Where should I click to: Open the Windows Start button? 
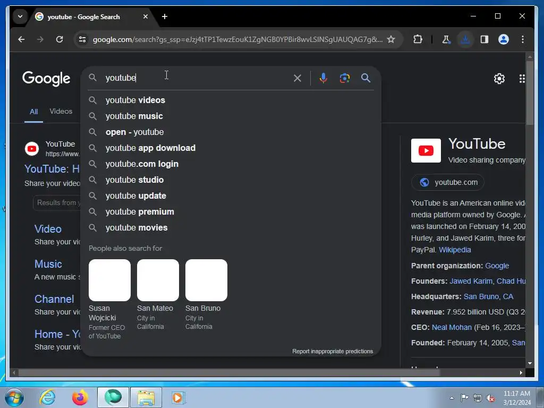pos(14,397)
